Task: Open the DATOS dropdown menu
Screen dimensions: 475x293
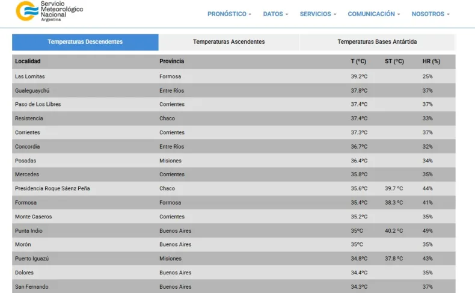Action: click(x=275, y=14)
